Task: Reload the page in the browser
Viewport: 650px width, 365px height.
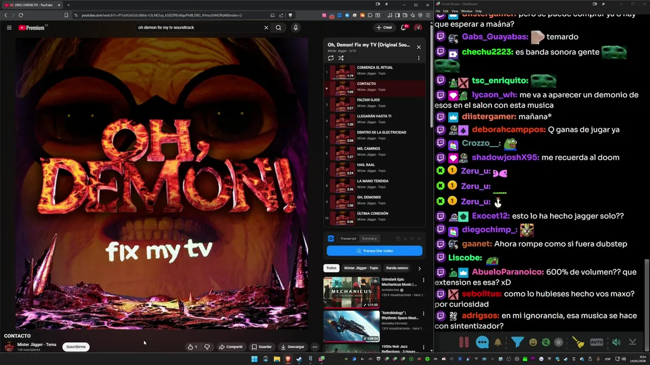Action: click(21, 15)
